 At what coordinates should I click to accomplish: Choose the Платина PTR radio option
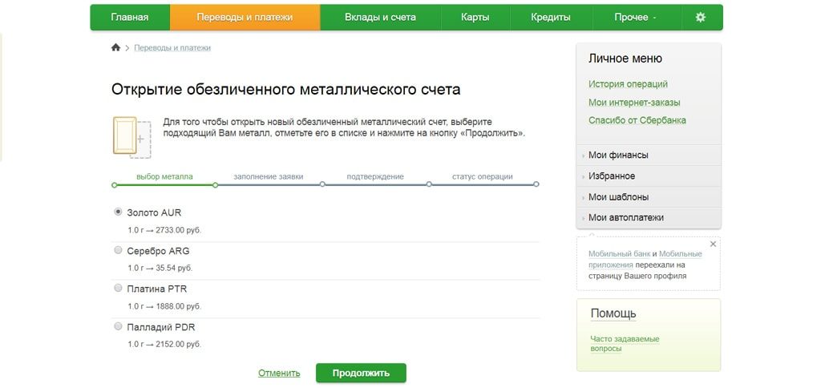tap(119, 289)
